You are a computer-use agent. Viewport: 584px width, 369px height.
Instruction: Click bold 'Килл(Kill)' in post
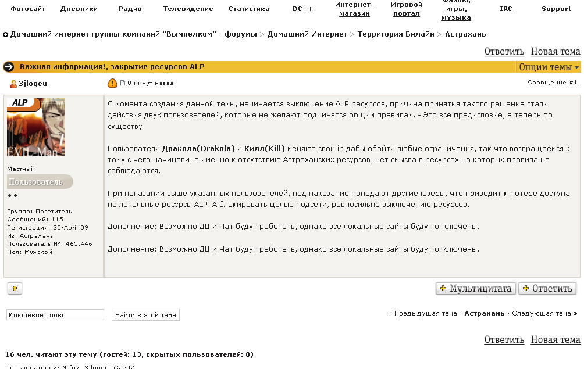click(265, 149)
